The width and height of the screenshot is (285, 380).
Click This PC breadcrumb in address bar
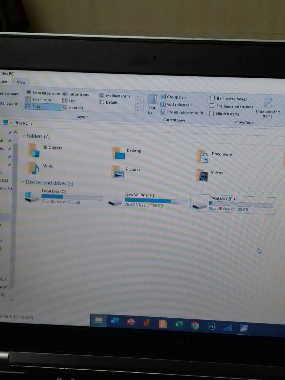click(22, 123)
